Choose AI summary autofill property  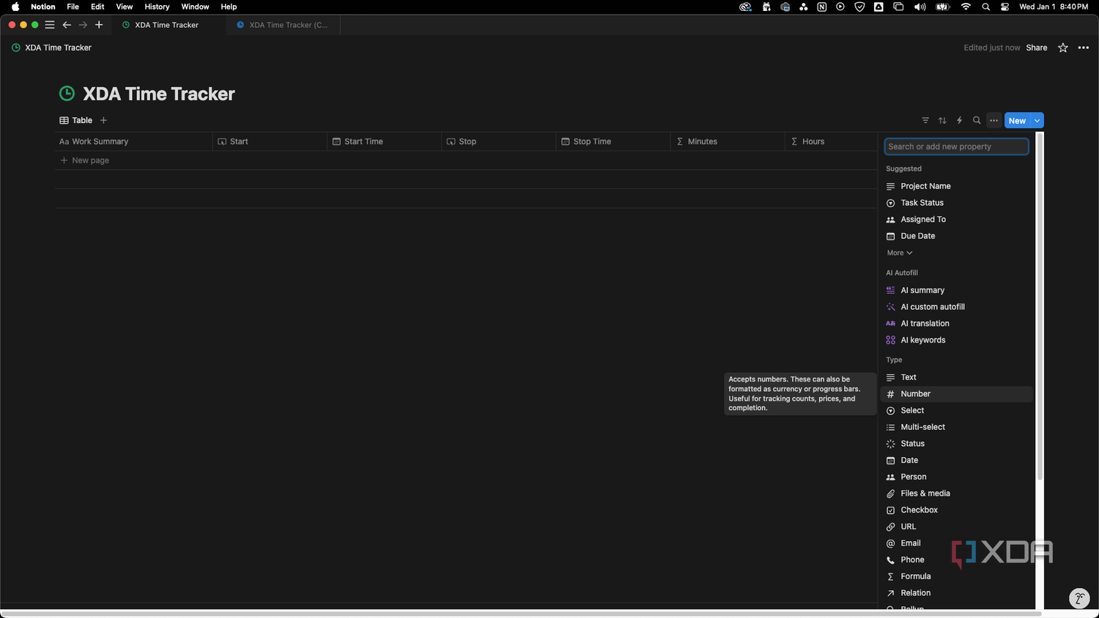pyautogui.click(x=956, y=290)
